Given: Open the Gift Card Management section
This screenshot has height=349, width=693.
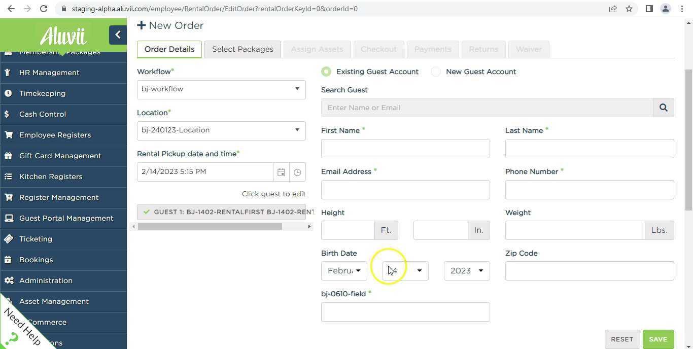Looking at the screenshot, I should click(60, 156).
